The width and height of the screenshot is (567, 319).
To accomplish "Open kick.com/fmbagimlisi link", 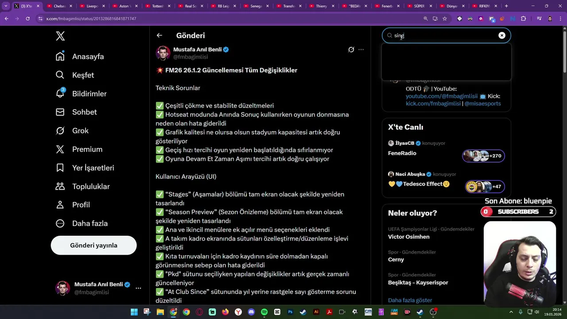I will [433, 103].
